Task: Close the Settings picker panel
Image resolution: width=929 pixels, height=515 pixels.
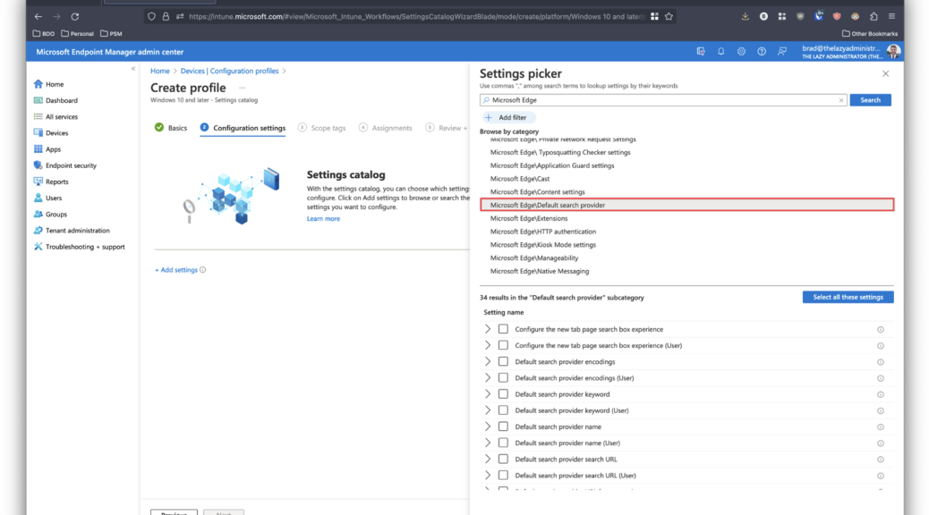Action: pyautogui.click(x=885, y=73)
